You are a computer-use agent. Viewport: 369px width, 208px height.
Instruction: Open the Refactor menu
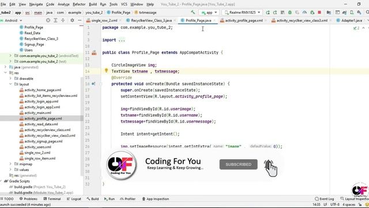point(79,4)
